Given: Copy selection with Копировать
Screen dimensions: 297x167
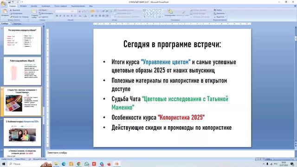Looking at the screenshot, I should [16, 13].
